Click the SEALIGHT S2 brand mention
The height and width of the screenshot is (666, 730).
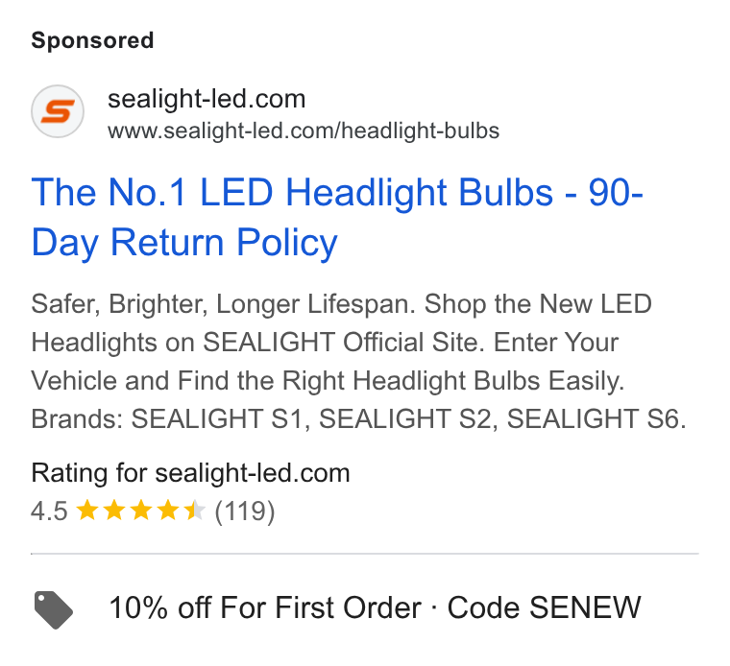404,418
